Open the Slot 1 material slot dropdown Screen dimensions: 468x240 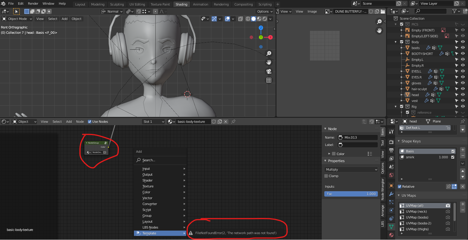(x=153, y=122)
